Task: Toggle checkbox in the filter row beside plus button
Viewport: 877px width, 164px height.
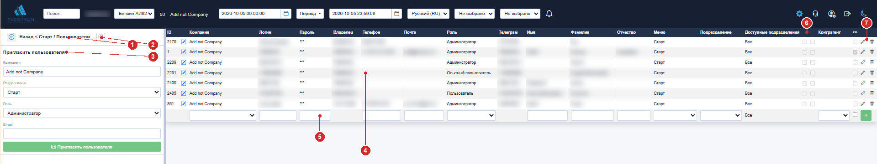Action: (x=855, y=114)
